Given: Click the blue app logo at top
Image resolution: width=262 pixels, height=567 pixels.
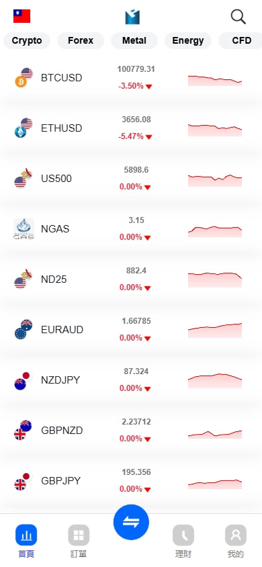Looking at the screenshot, I should click(x=132, y=17).
